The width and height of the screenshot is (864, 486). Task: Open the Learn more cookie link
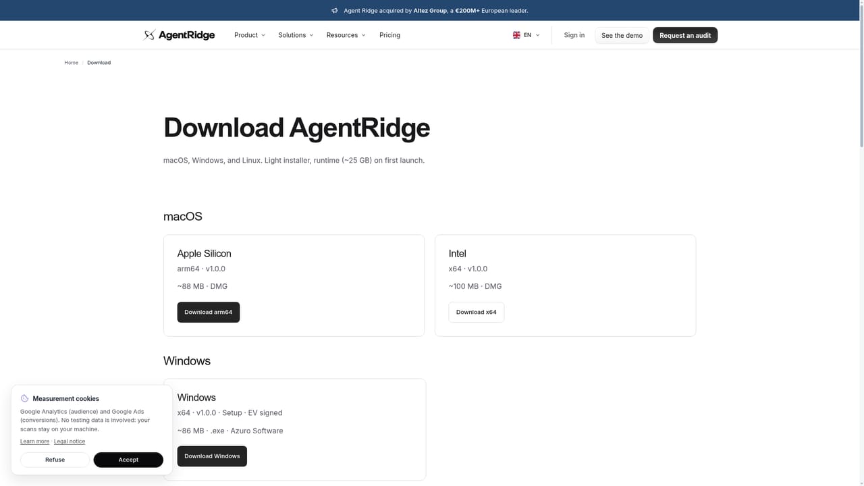(x=34, y=441)
